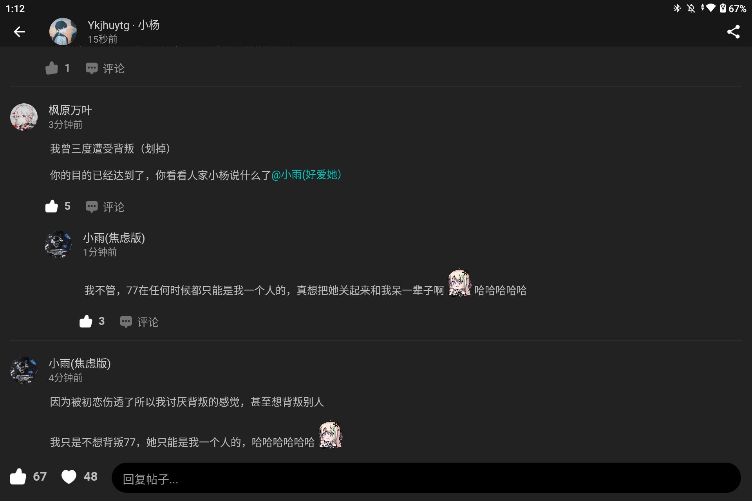The height and width of the screenshot is (501, 752).
Task: Open the @小雨(好爱她) mention link
Action: click(x=306, y=175)
